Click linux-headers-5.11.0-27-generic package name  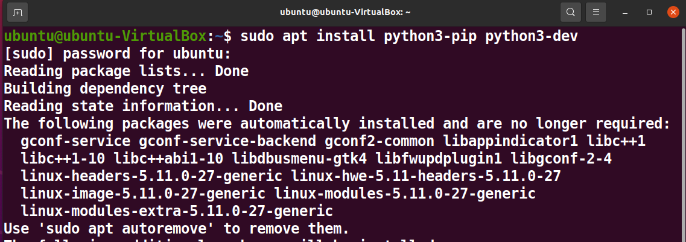[151, 176]
